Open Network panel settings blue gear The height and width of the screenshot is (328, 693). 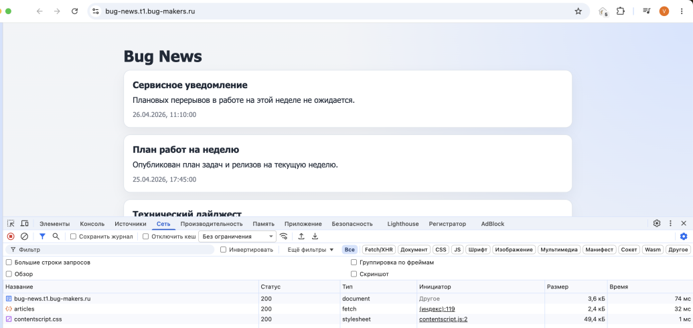(684, 236)
